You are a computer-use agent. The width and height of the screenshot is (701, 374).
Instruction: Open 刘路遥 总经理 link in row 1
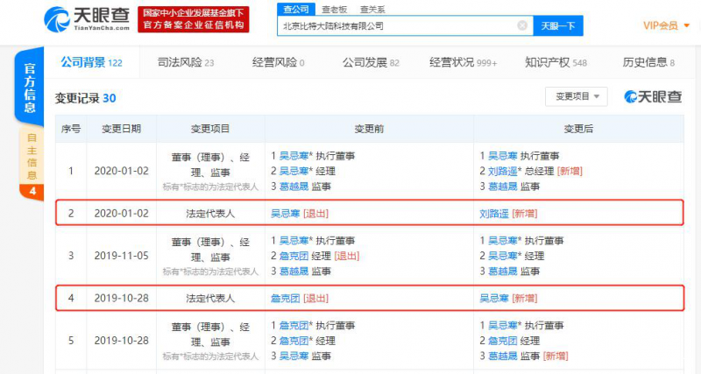click(502, 171)
